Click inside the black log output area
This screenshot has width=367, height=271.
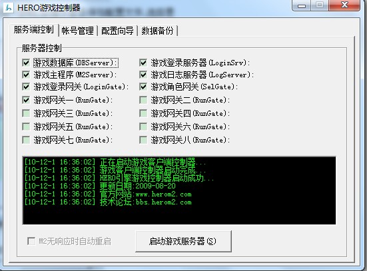(x=179, y=190)
